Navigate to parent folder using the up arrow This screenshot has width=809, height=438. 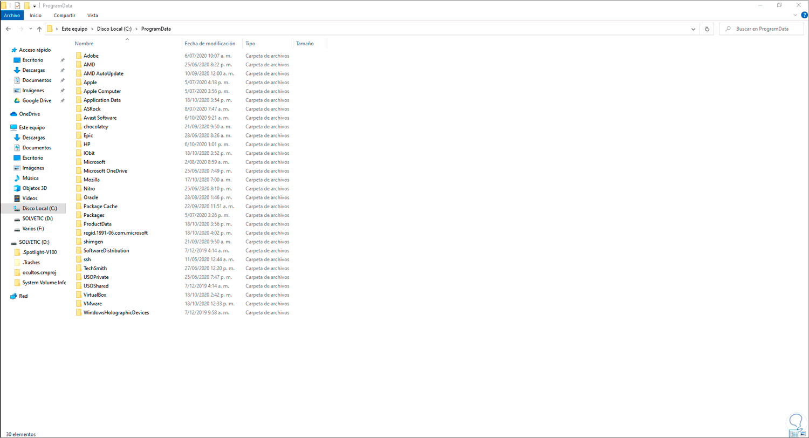tap(38, 29)
